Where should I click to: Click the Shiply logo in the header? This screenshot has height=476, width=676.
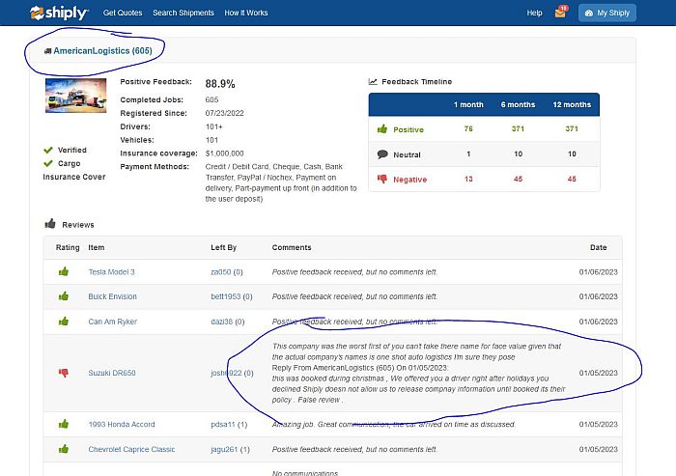pos(59,13)
